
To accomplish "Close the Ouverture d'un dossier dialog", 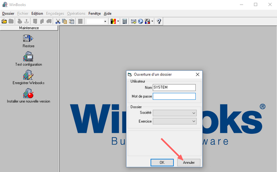I will click(198, 75).
